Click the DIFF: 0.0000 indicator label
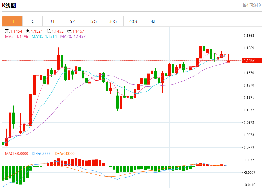The height and width of the screenshot is (188, 263). (x=41, y=154)
